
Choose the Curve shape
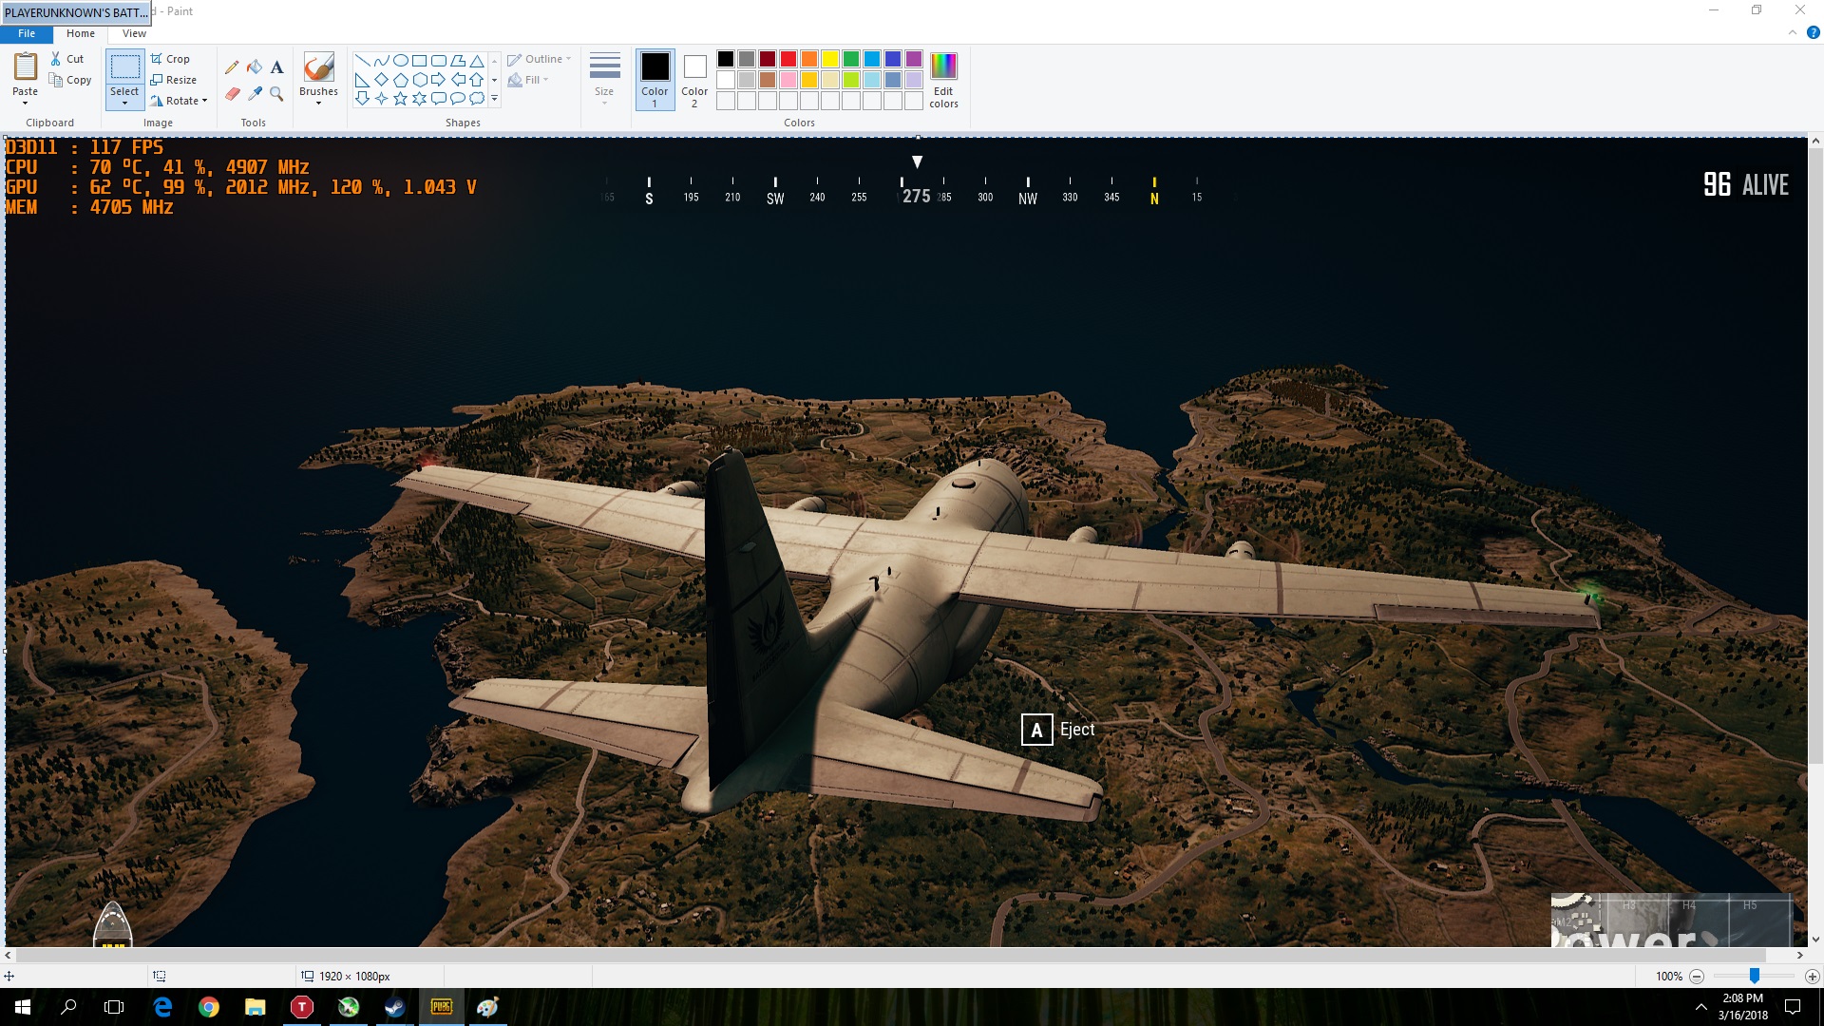(381, 61)
